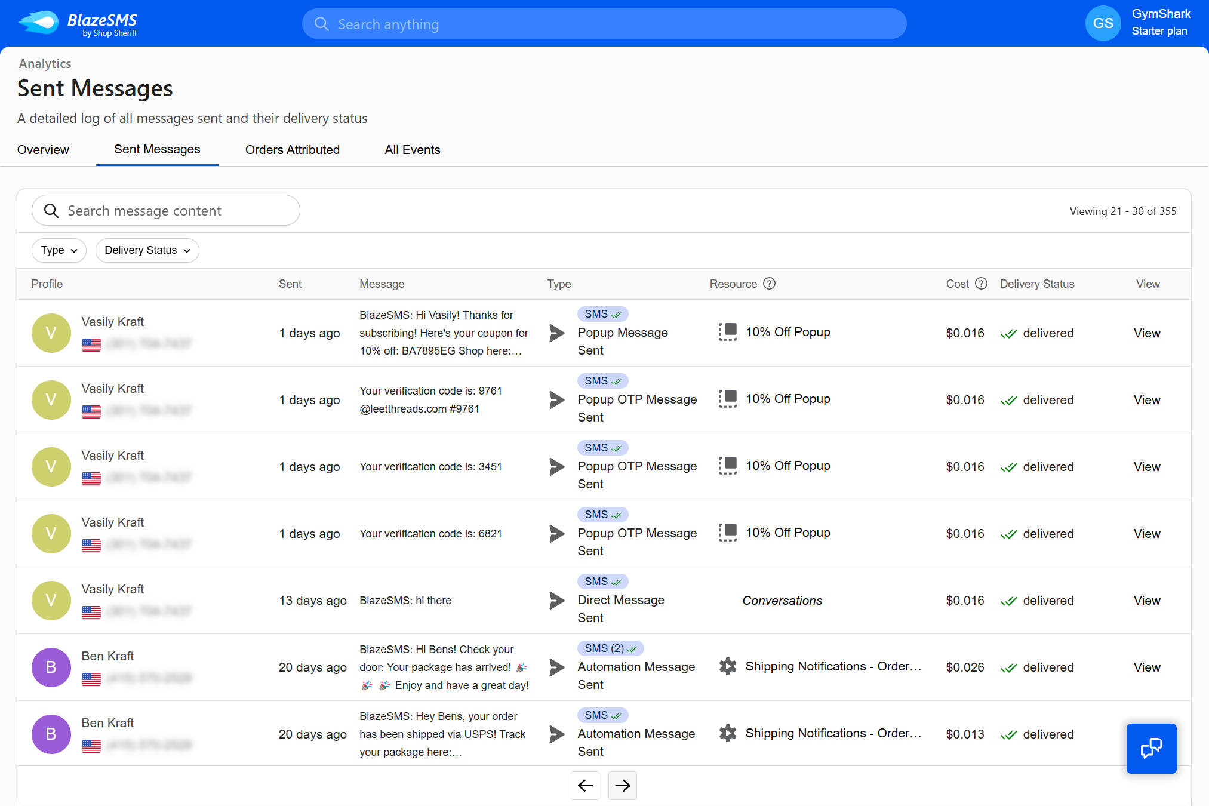Screen dimensions: 1209x806
Task: Click the Analytics breadcrumb
Action: [x=45, y=64]
